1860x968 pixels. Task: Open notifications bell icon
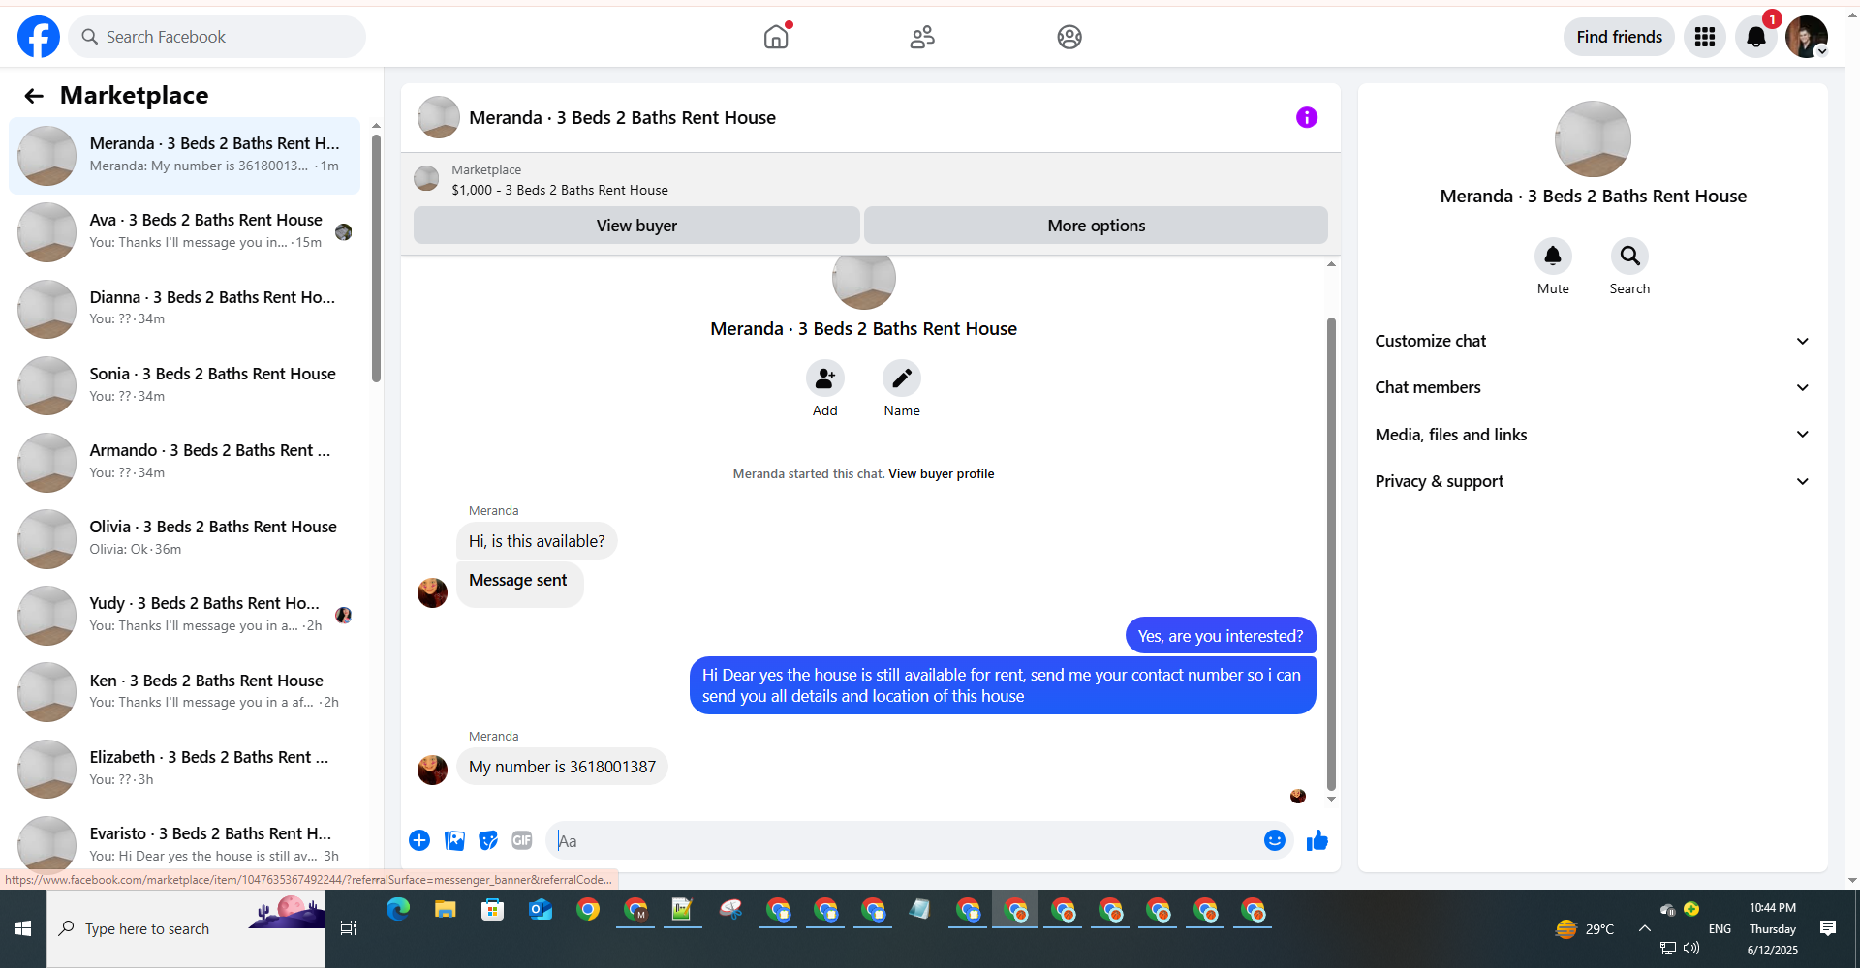1755,37
